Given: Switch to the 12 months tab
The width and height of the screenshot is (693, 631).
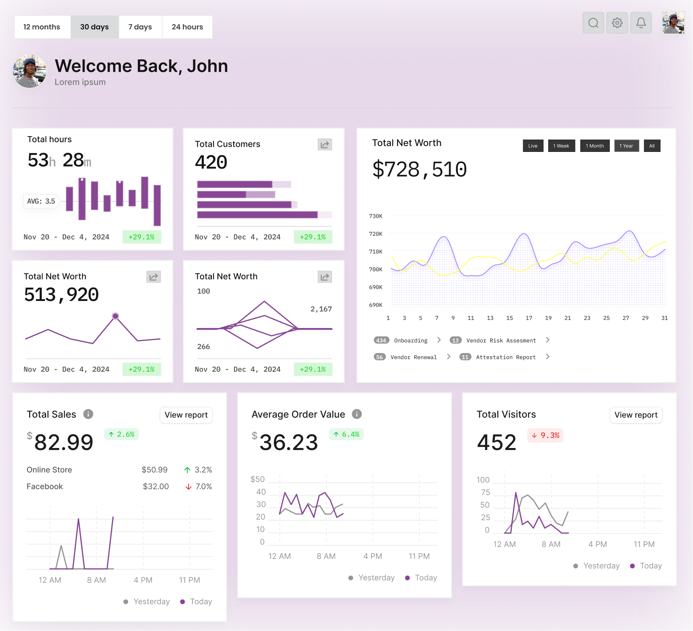Looking at the screenshot, I should [42, 27].
